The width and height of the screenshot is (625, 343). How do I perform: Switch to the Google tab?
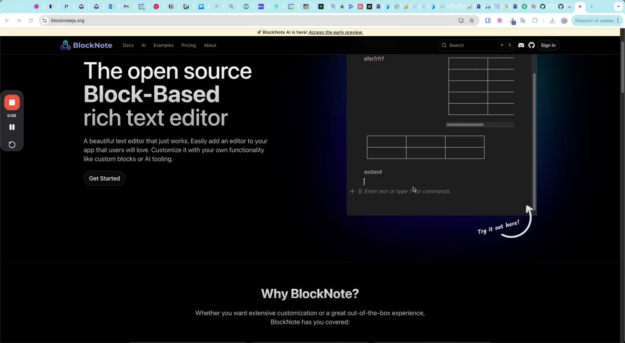pos(506,7)
